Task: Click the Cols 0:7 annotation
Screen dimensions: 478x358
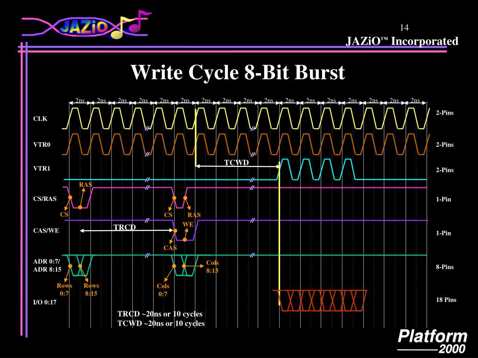Action: pyautogui.click(x=163, y=290)
